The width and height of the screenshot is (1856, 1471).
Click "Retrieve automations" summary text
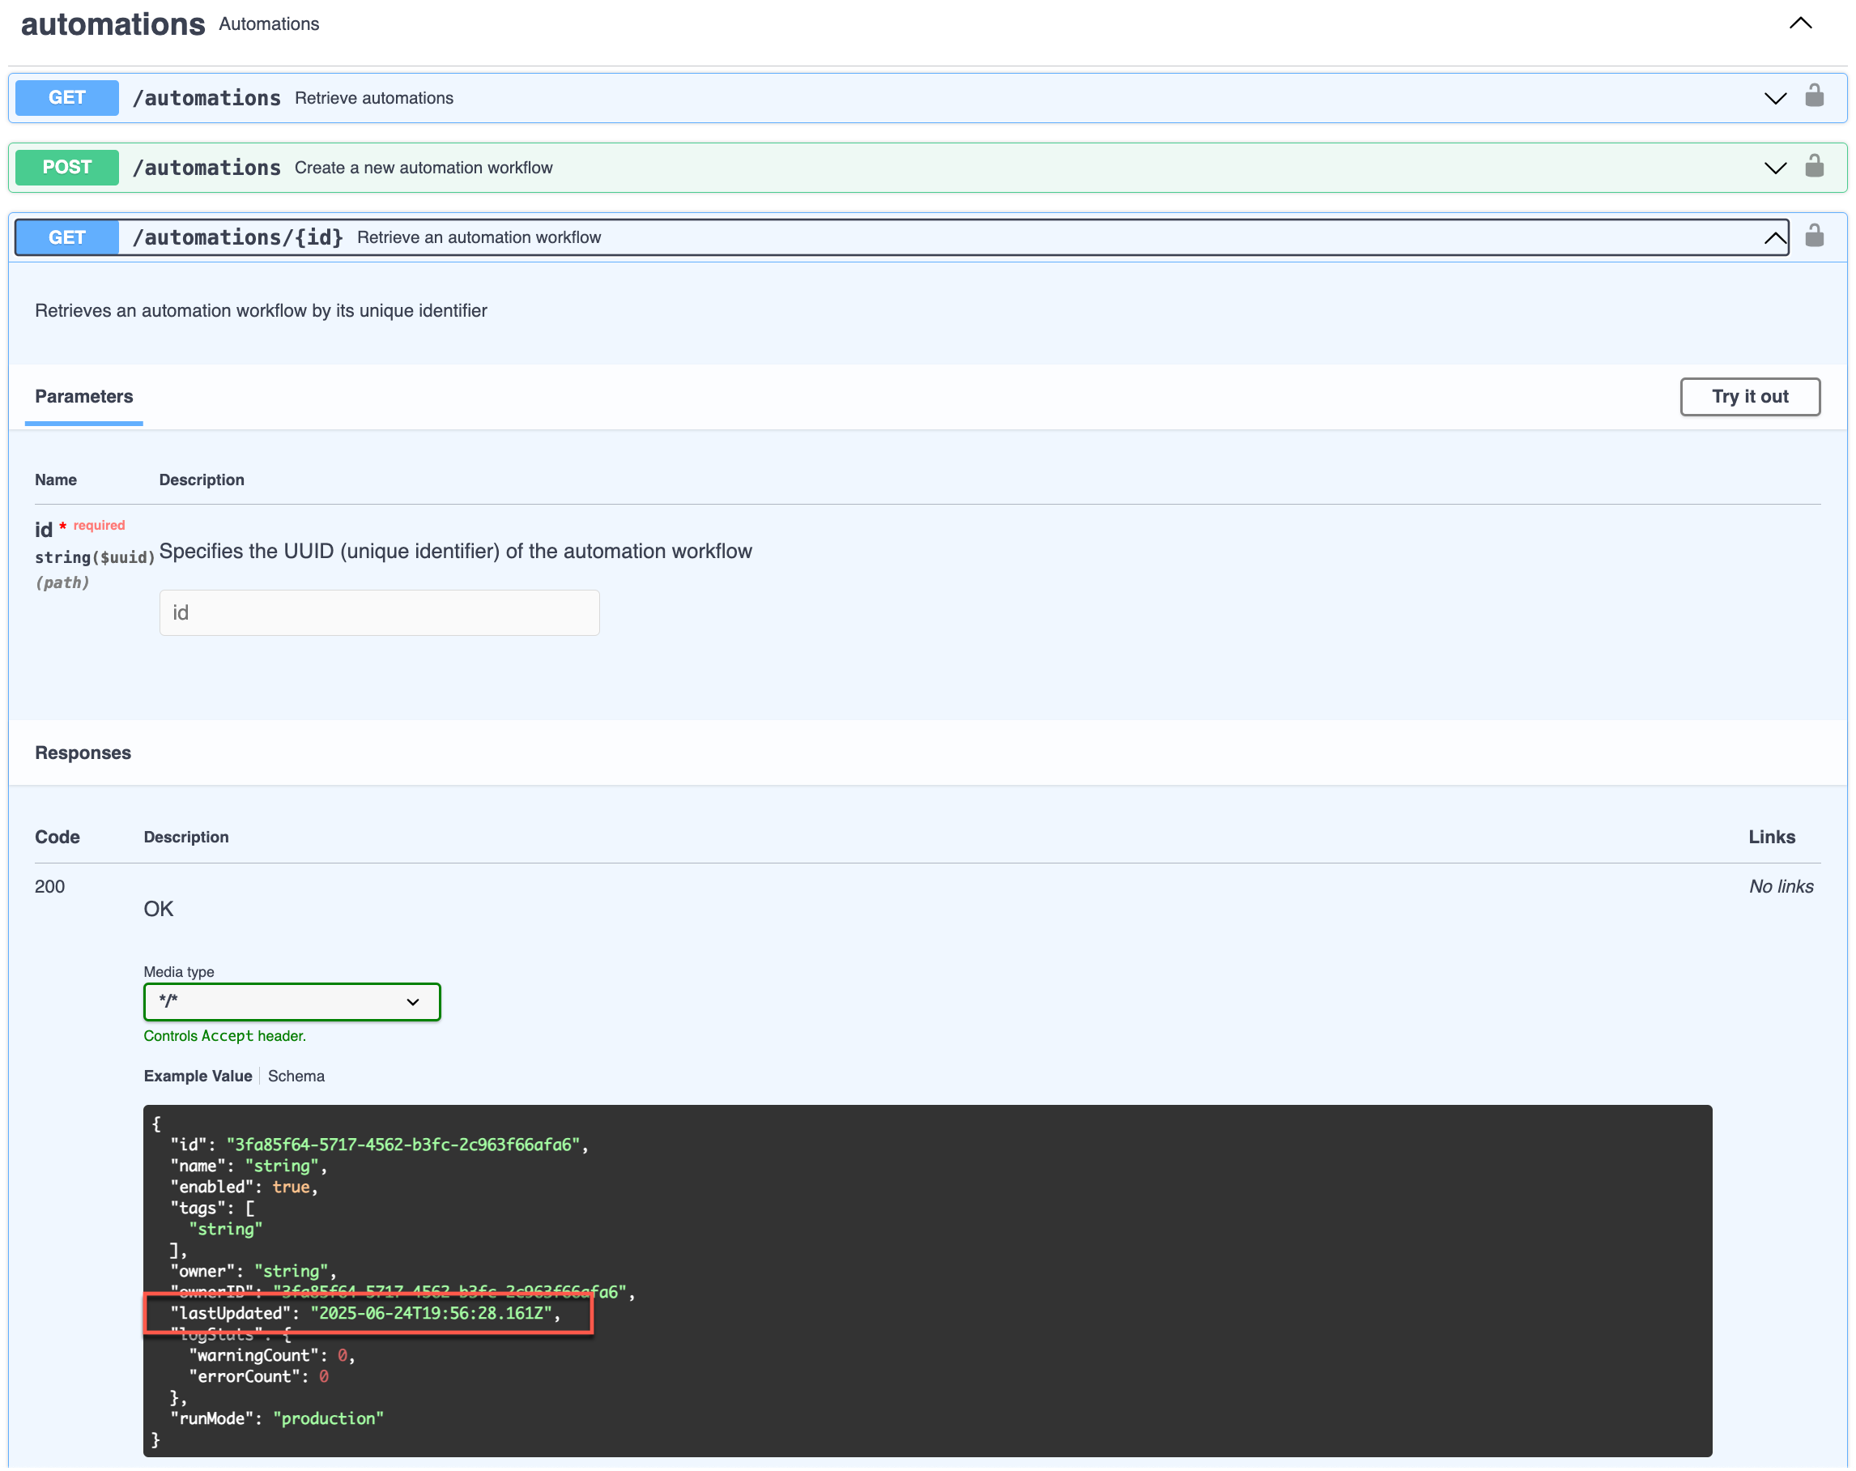coord(373,98)
